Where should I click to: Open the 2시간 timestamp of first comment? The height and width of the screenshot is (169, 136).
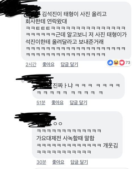coord(31,64)
